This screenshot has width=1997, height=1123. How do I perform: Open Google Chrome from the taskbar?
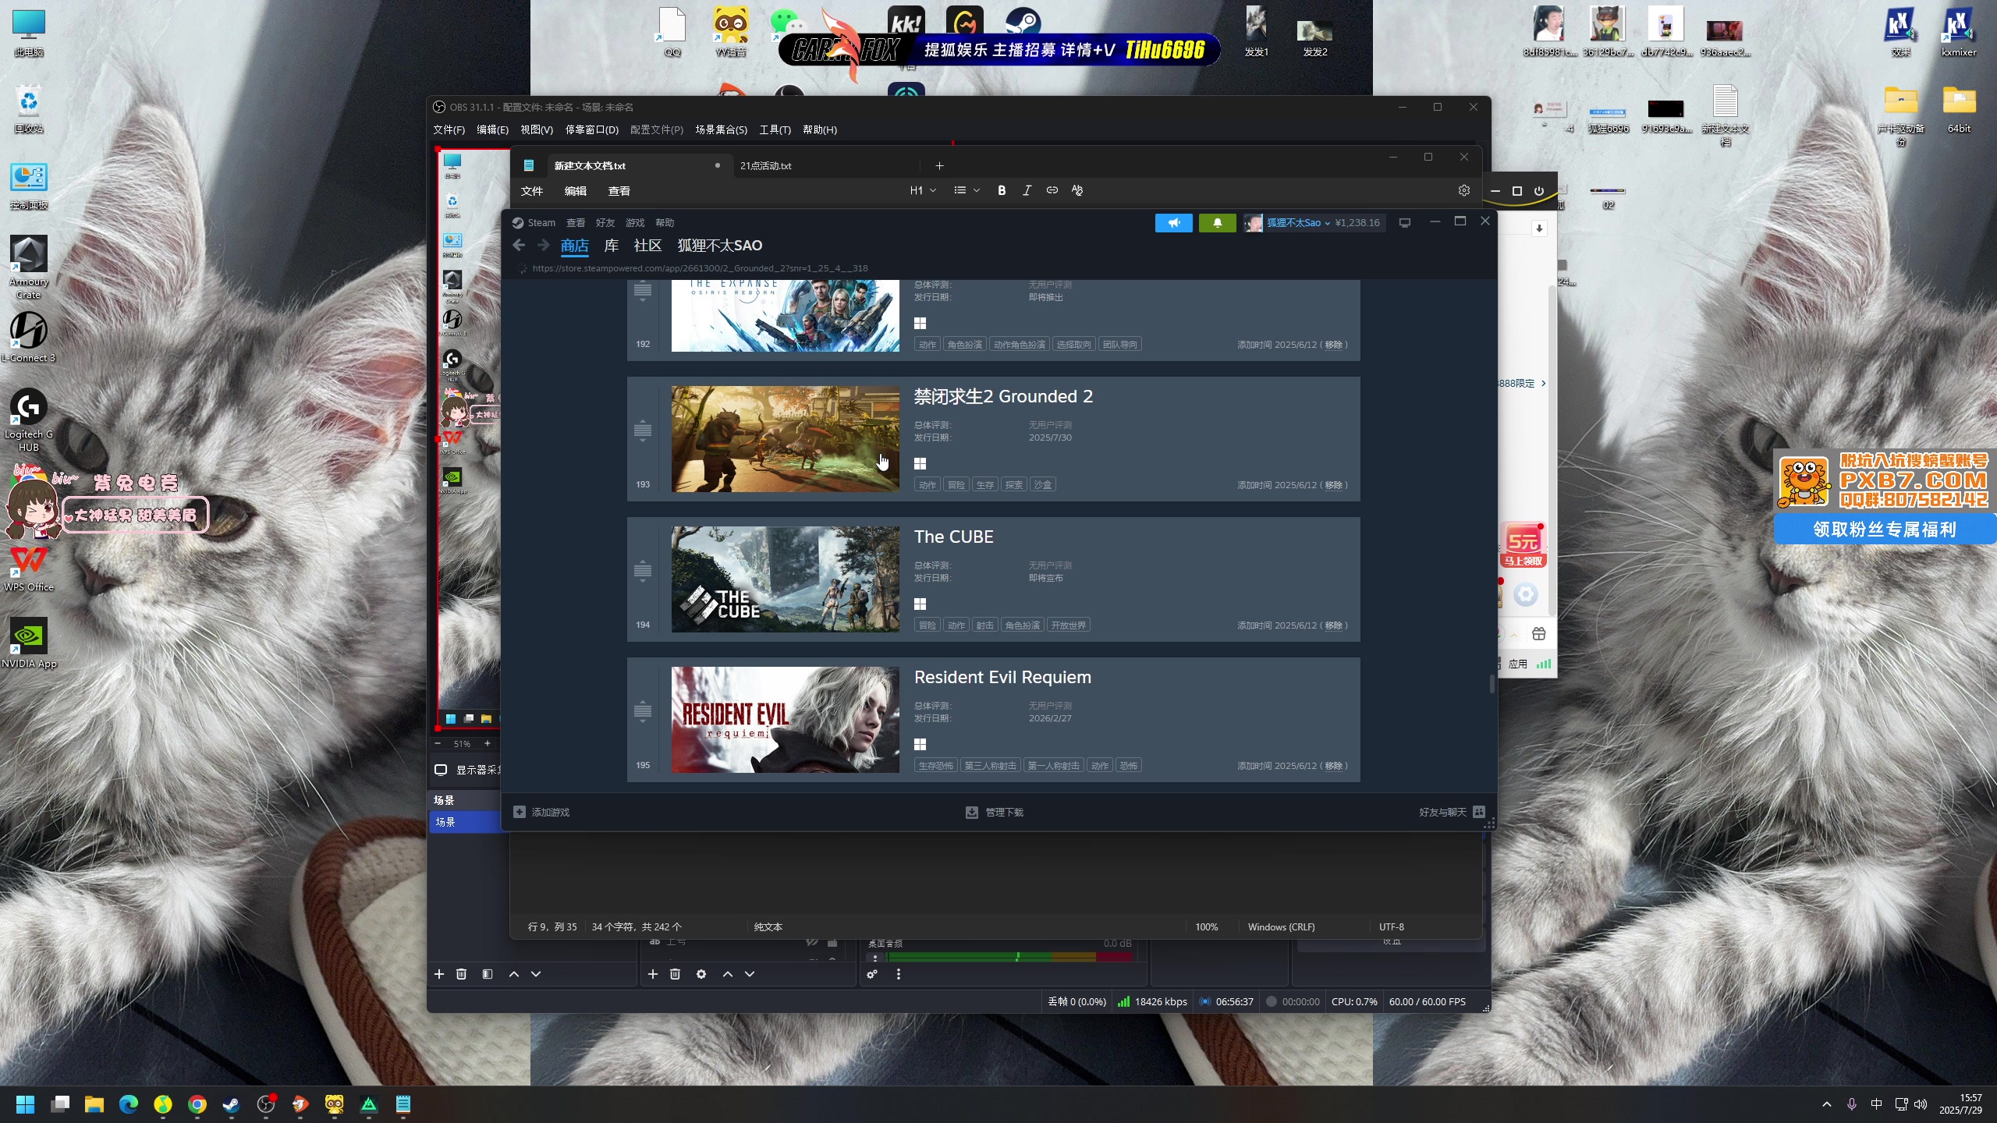[x=197, y=1104]
